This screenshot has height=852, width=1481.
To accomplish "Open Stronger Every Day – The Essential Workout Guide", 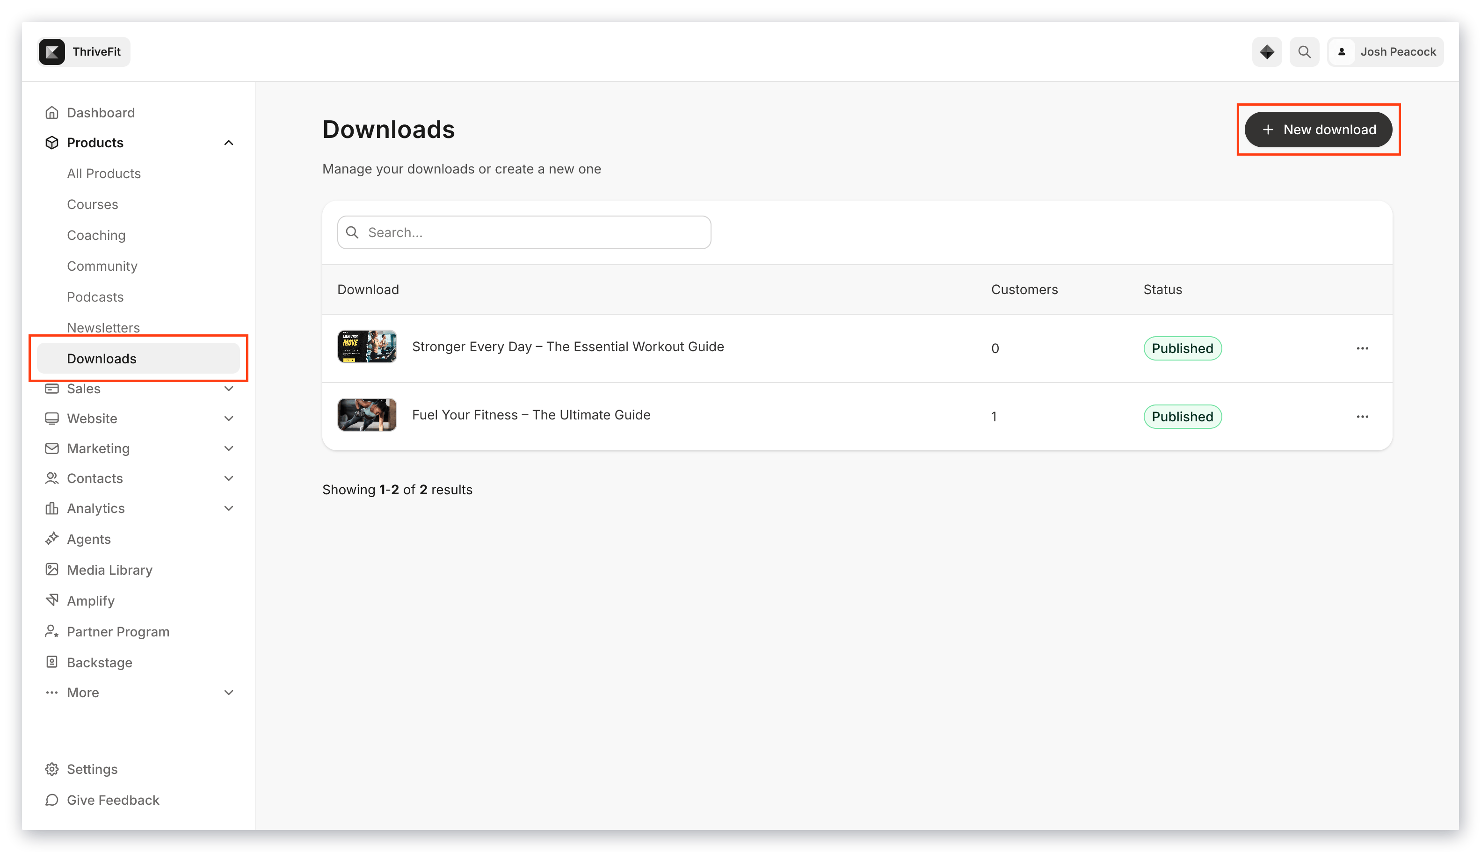I will point(568,347).
